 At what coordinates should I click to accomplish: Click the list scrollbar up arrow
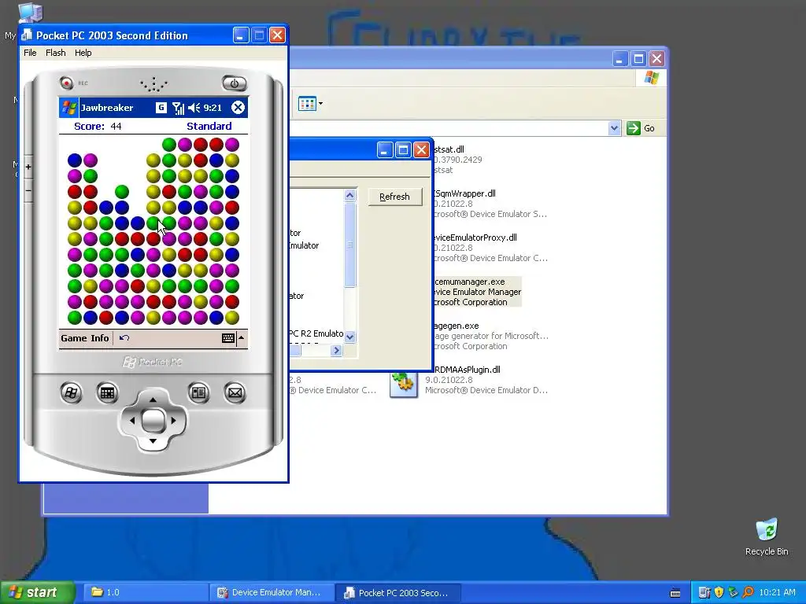(350, 195)
